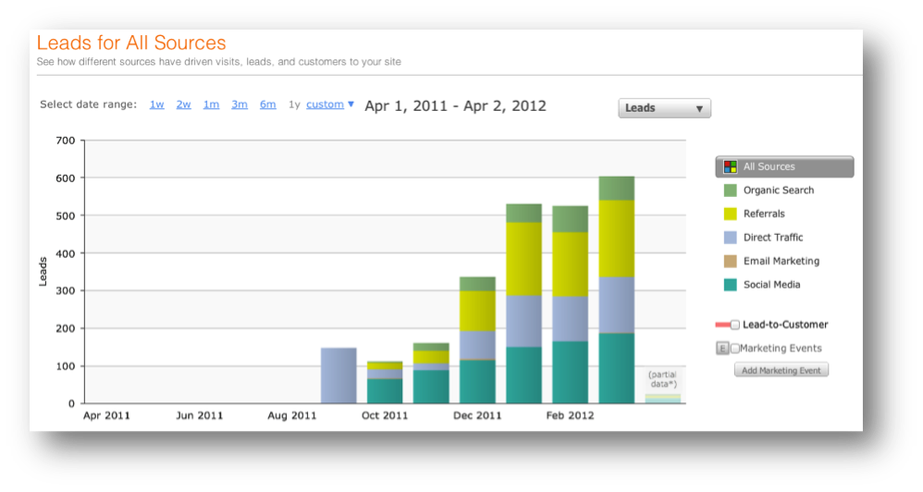This screenshot has height=492, width=923.
Task: Click the red Lead-to-Customer line icon
Action: coord(721,325)
